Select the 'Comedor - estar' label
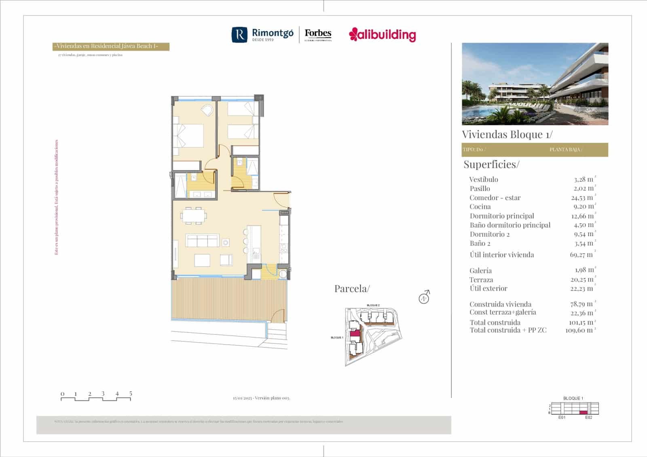 (x=495, y=198)
